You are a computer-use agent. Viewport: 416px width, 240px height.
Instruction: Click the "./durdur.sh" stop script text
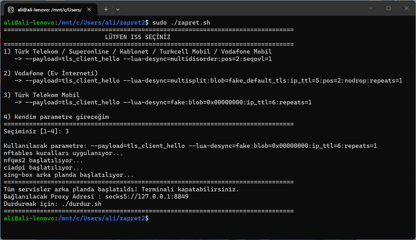[x=82, y=204]
